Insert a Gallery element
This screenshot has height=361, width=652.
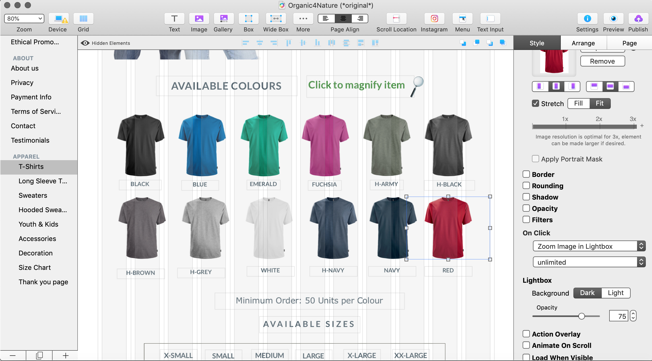point(223,19)
